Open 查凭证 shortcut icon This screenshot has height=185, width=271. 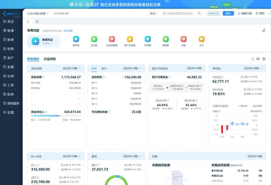(x=76, y=39)
